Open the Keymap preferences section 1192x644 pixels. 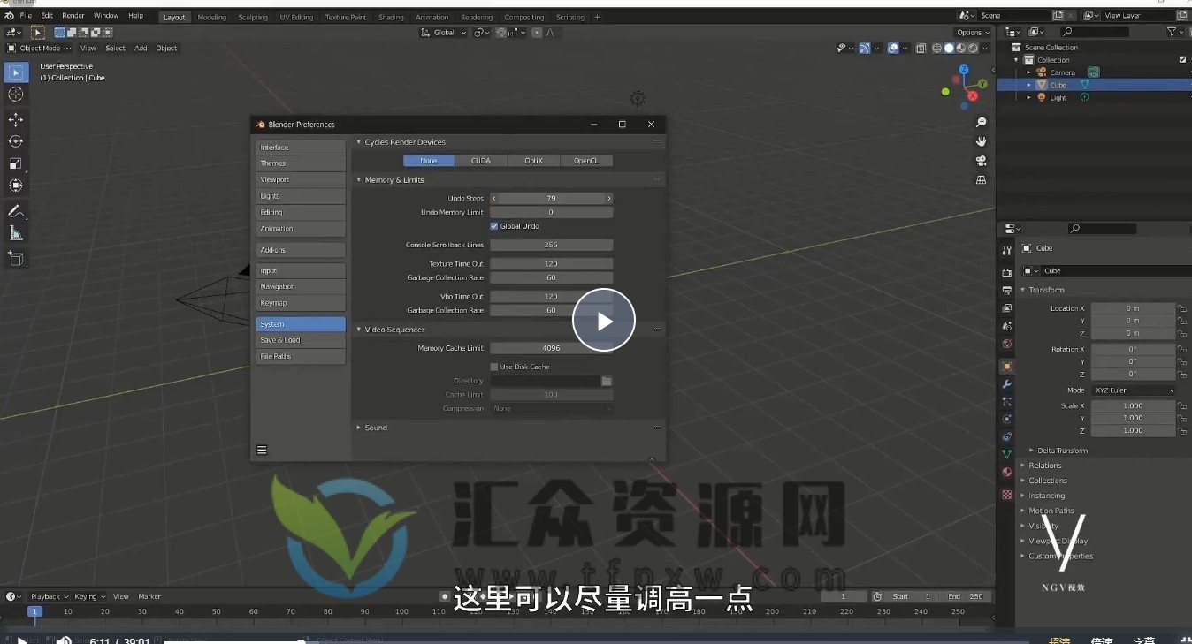tap(301, 303)
